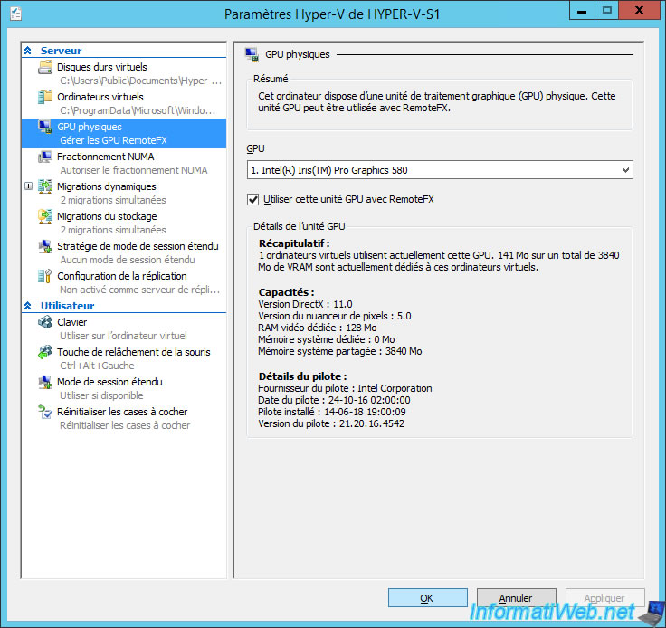Click the Mode de session étendu icon
666x628 pixels.
coord(45,382)
